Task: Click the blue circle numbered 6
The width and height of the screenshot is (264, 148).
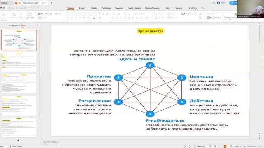Action: 150,65
